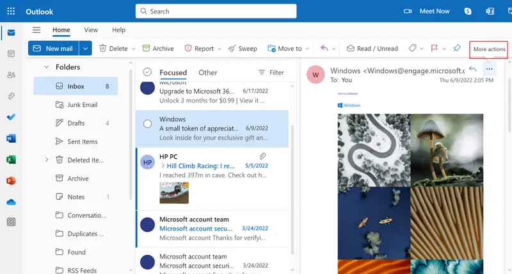Click the Filter button
Viewport: 512px width, 274px height.
point(271,72)
